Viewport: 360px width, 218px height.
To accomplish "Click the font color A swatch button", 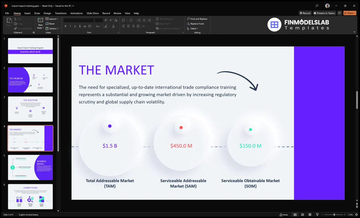I will click(113, 26).
